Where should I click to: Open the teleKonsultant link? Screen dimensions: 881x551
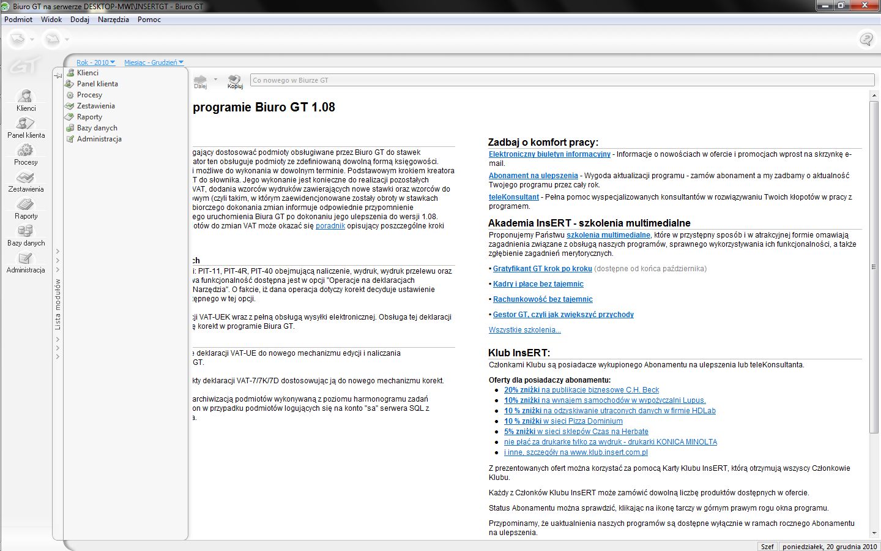click(514, 197)
